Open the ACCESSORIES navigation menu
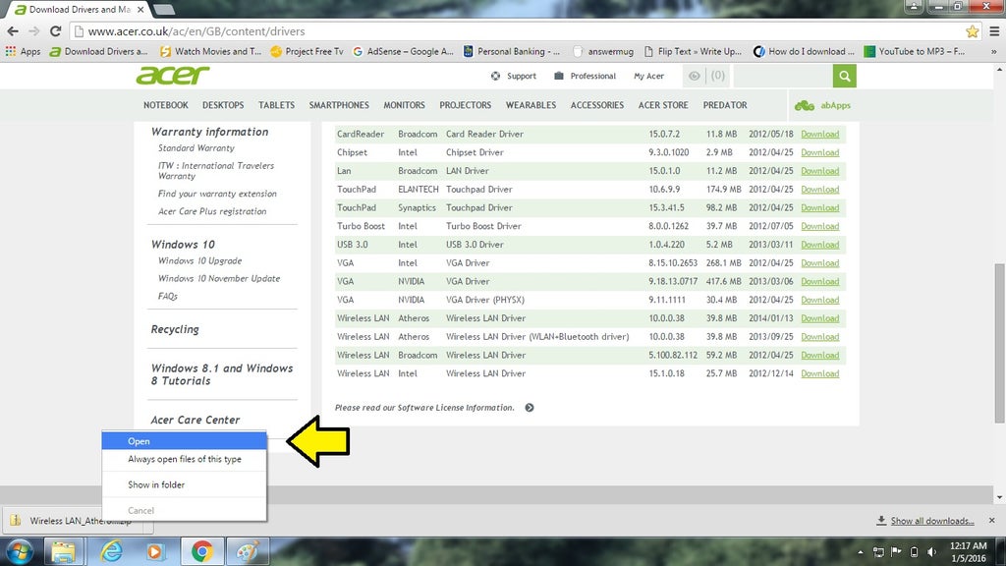The image size is (1006, 566). point(596,105)
